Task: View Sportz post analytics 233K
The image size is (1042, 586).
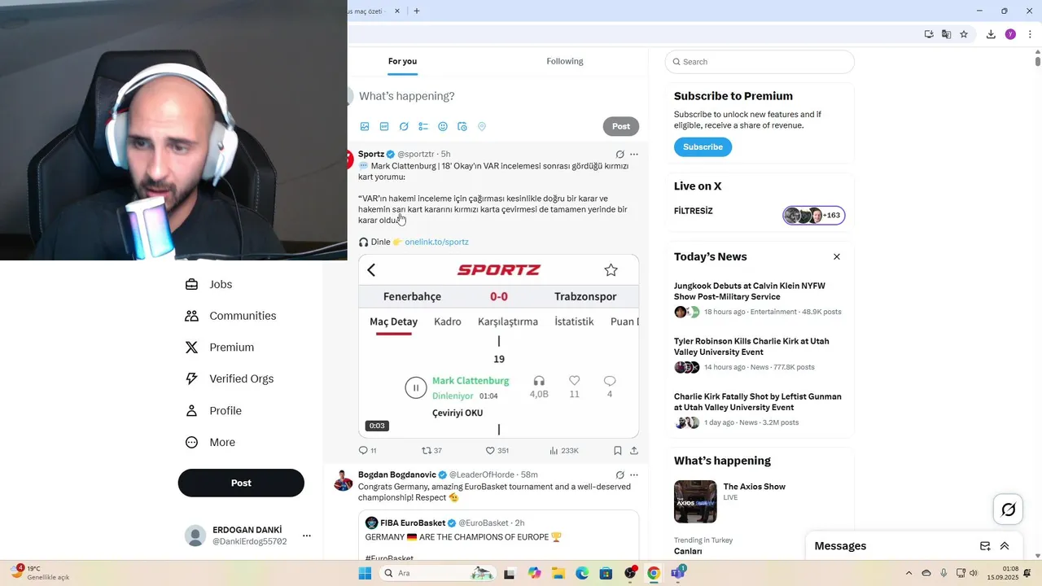Action: (x=564, y=450)
